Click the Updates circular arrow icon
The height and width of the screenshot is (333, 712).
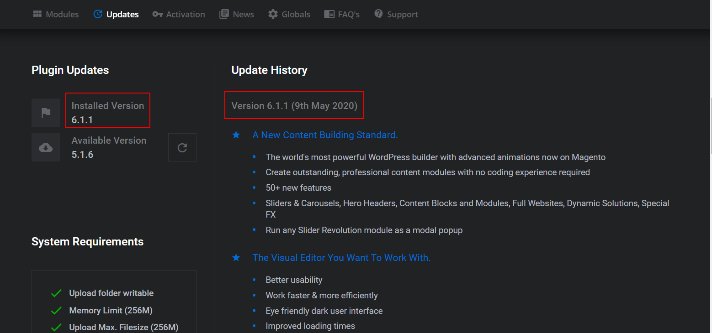[x=98, y=14]
